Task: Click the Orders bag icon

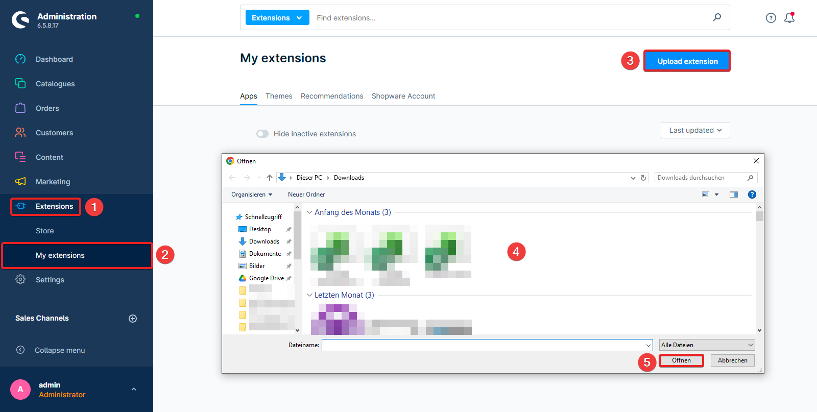Action: click(x=20, y=108)
